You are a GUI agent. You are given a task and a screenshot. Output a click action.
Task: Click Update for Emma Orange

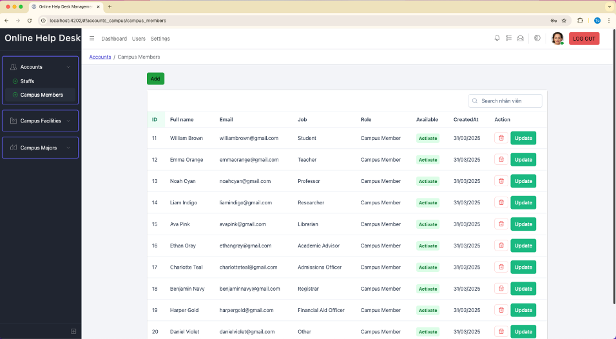pyautogui.click(x=523, y=159)
